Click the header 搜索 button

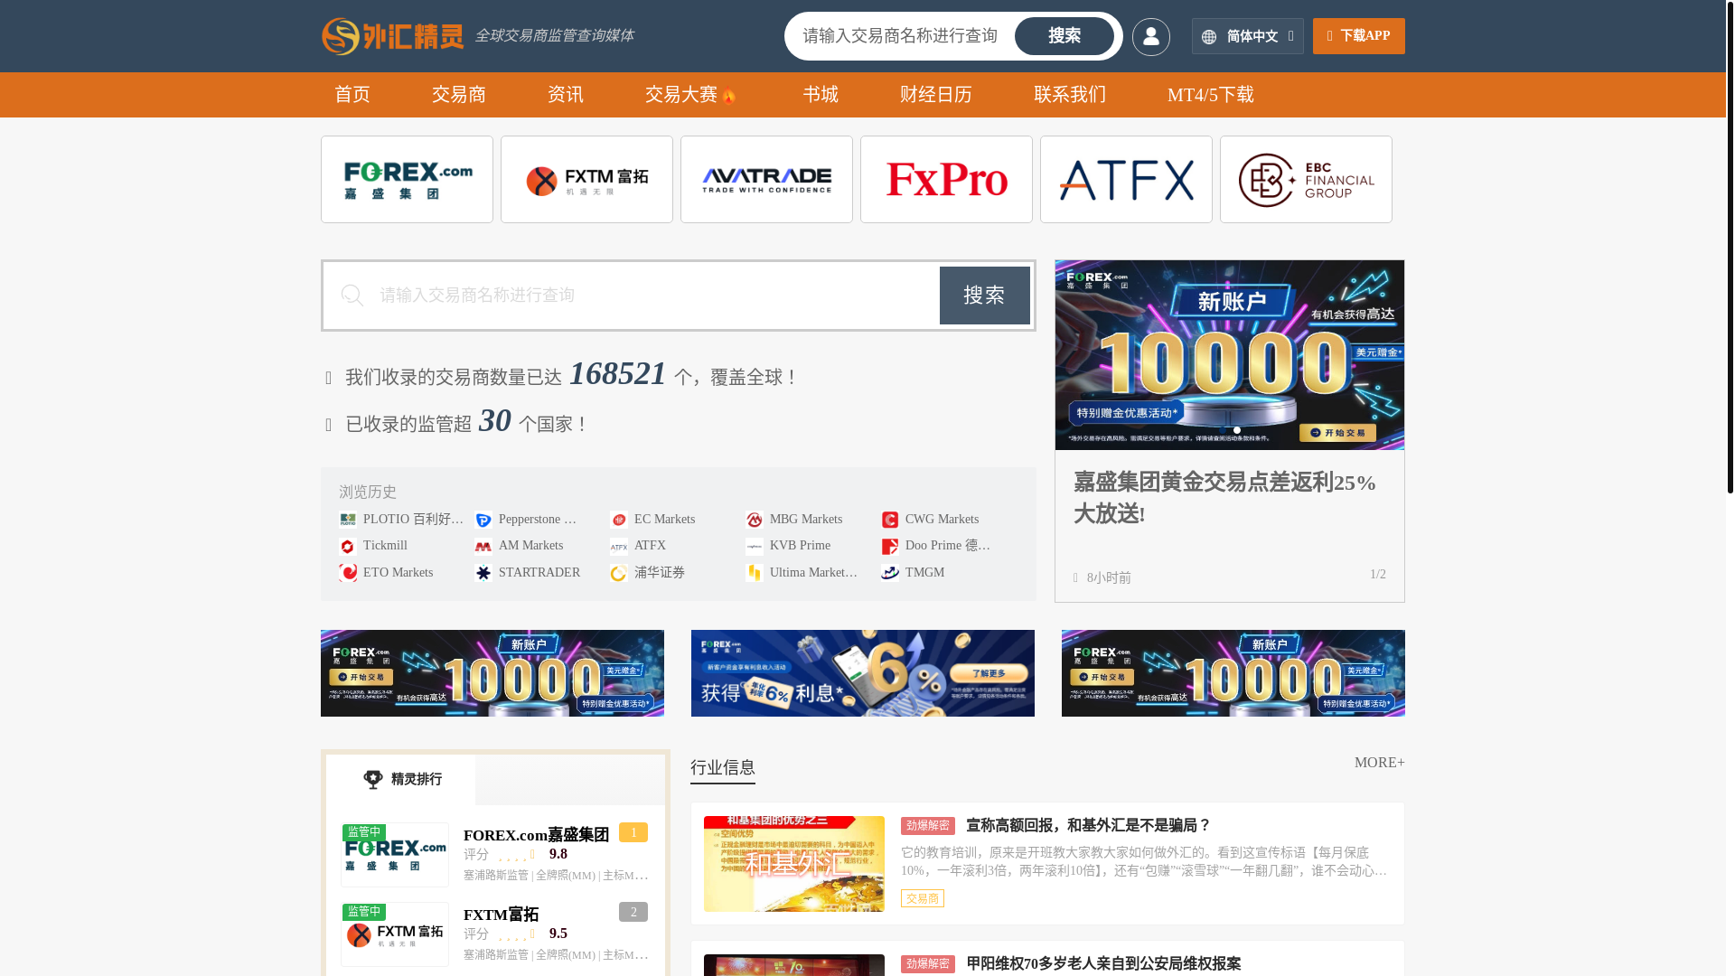pos(1064,36)
